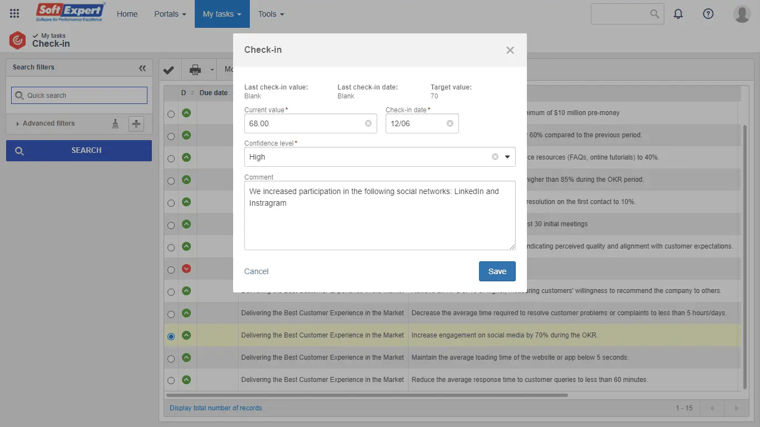This screenshot has height=427, width=760.
Task: Select radio for website loading time row
Action: (171, 359)
